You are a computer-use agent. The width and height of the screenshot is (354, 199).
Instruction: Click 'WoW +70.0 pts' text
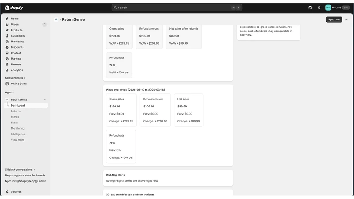click(119, 73)
